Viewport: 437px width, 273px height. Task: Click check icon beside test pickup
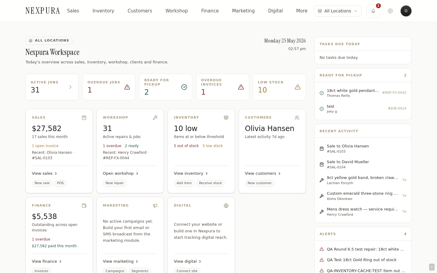(x=322, y=109)
